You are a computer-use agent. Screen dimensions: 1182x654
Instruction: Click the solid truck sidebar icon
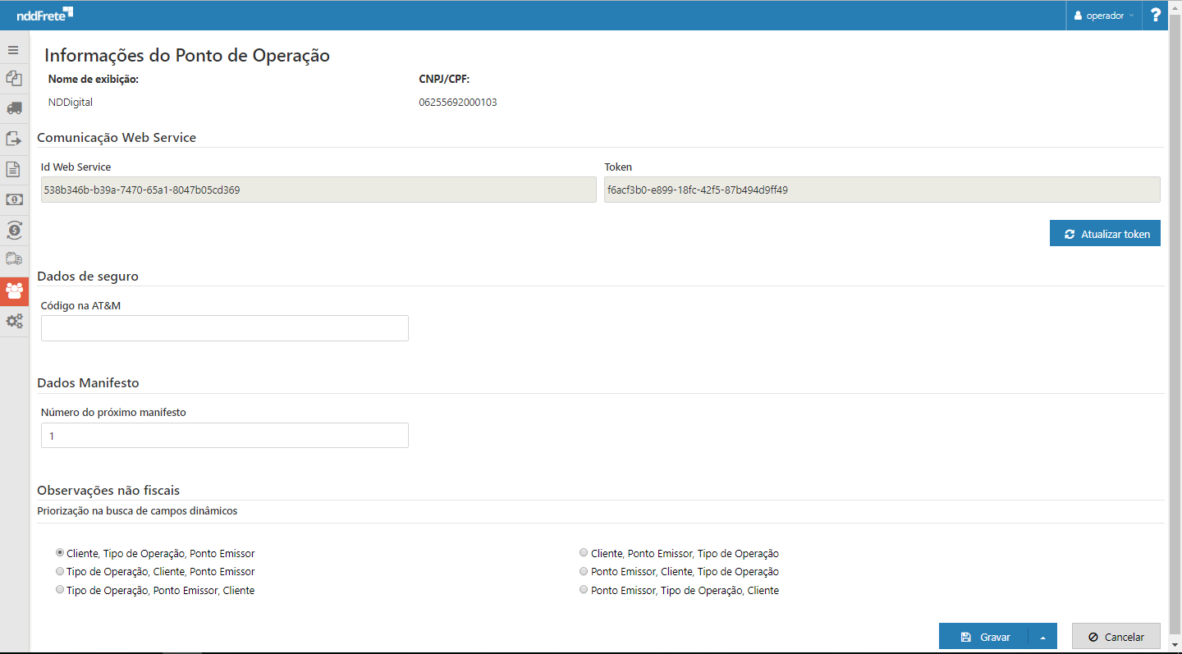[x=14, y=108]
